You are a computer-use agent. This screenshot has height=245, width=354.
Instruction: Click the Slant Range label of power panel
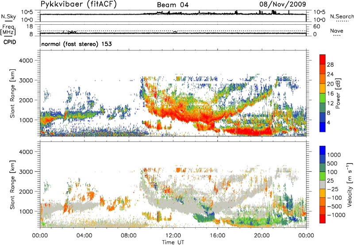12,93
